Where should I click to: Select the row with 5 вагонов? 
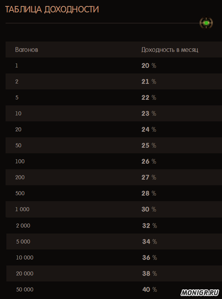point(114,97)
